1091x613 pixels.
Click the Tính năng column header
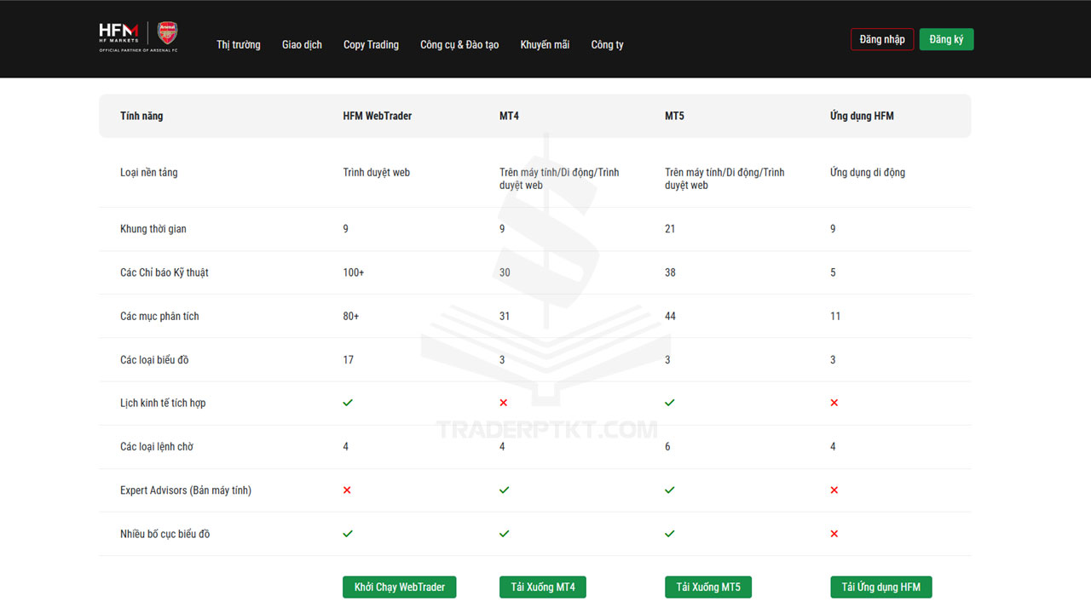[141, 116]
